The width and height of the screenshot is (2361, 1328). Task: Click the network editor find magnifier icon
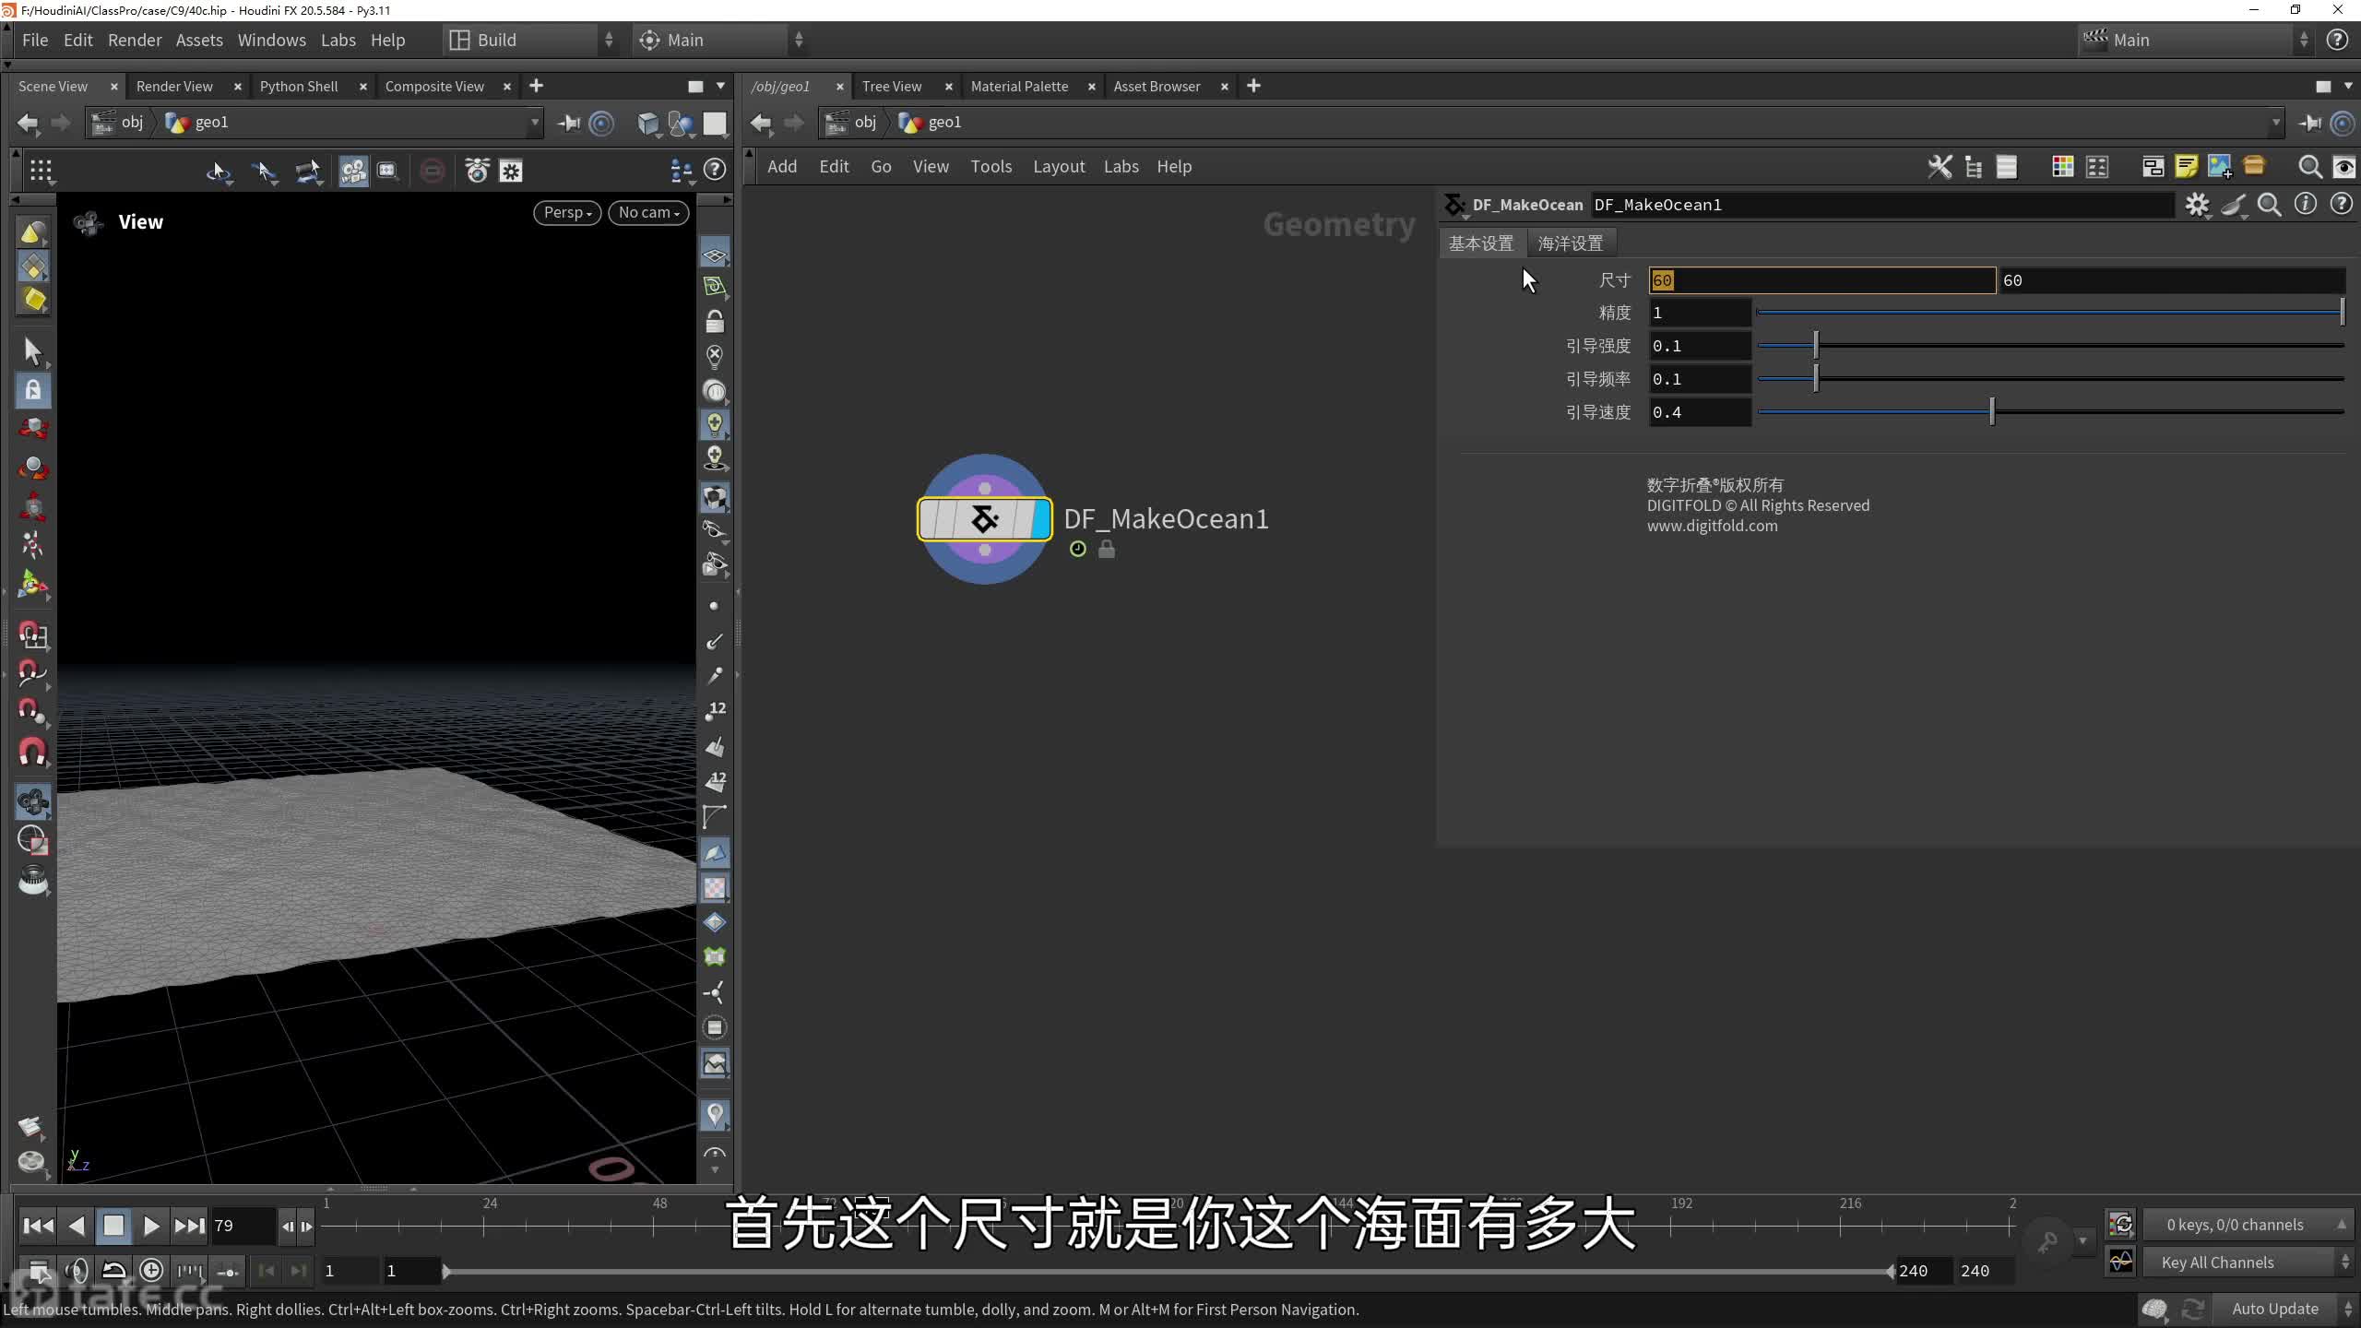click(x=2309, y=167)
